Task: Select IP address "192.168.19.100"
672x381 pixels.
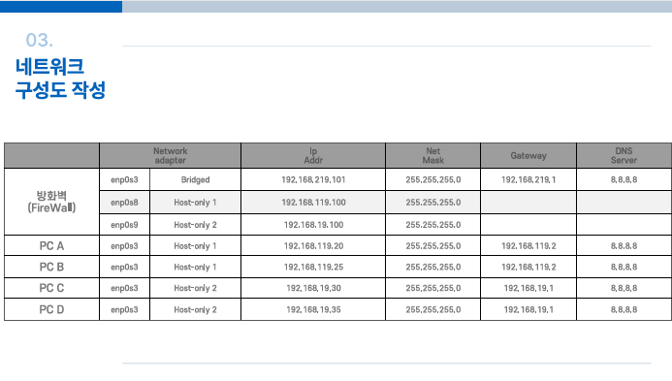Action: coord(313,225)
